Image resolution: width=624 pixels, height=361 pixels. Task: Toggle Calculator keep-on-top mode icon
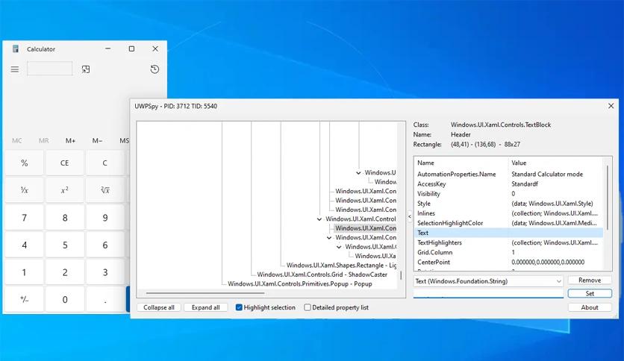click(86, 69)
